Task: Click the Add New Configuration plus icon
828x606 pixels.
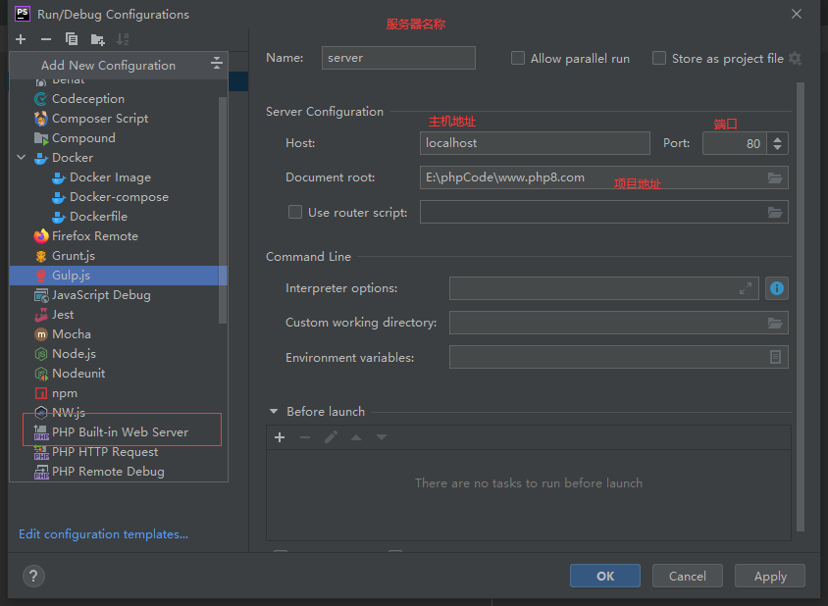Action: (x=21, y=39)
